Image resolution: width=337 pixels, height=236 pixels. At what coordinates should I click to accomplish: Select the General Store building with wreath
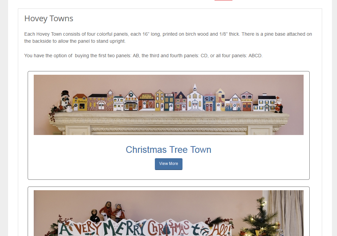[131, 101]
